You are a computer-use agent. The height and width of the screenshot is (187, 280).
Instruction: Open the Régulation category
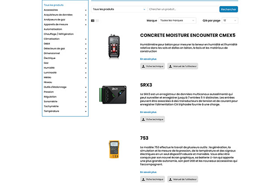pos(50,97)
